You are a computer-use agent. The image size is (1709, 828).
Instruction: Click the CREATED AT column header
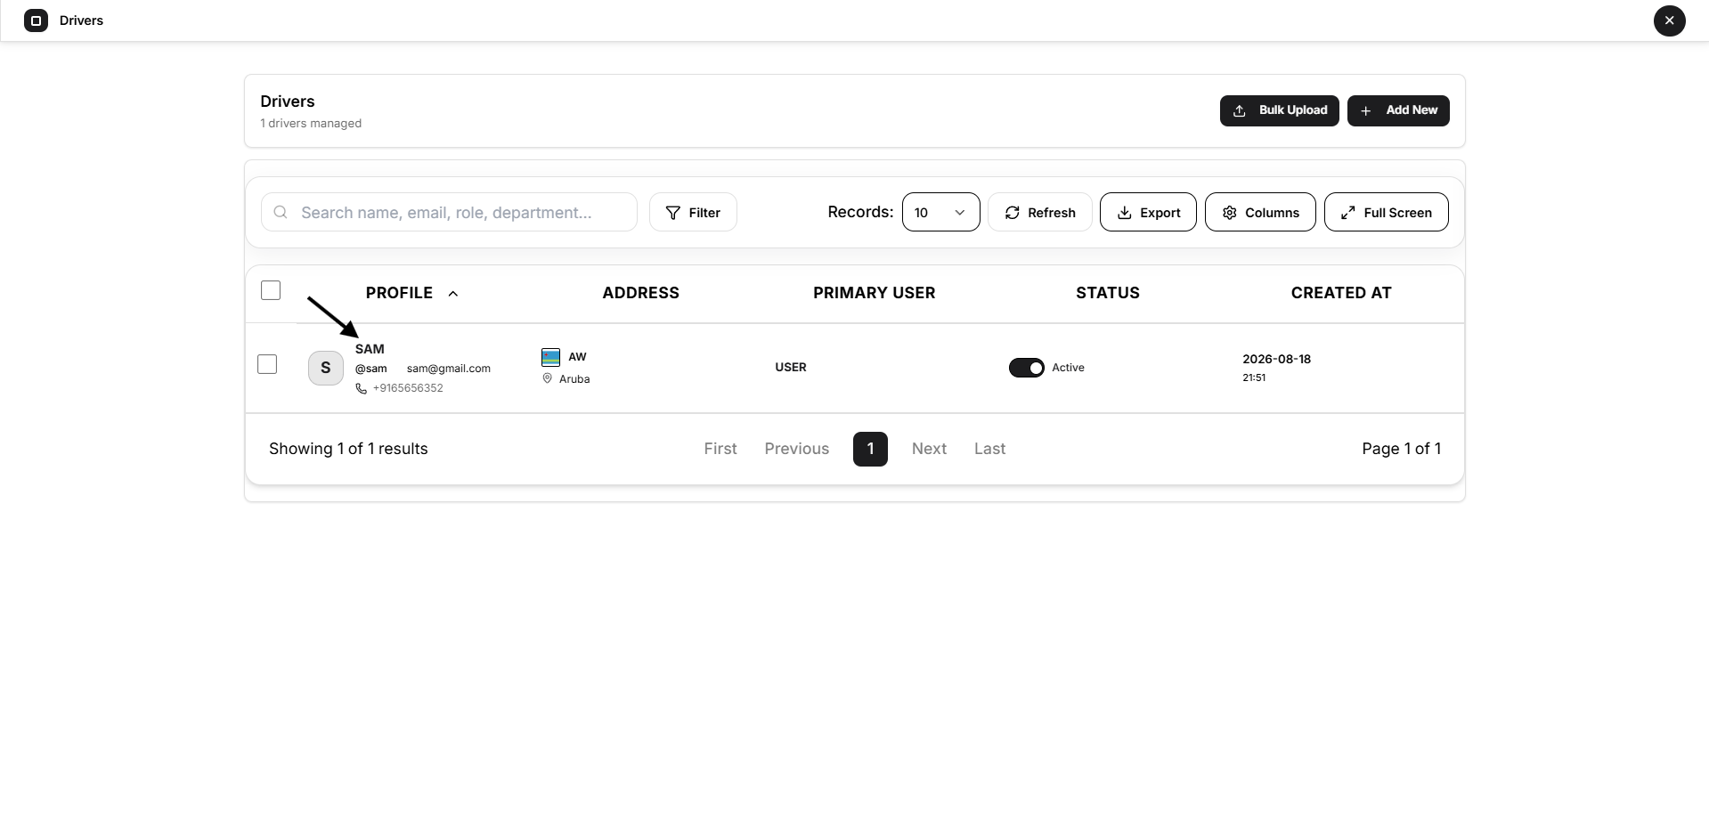coord(1340,293)
